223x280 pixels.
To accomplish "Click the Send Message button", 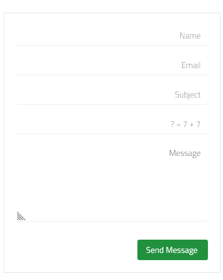I will [x=172, y=250].
